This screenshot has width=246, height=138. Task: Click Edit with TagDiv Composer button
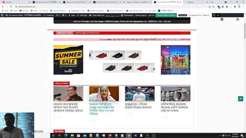click(166, 15)
